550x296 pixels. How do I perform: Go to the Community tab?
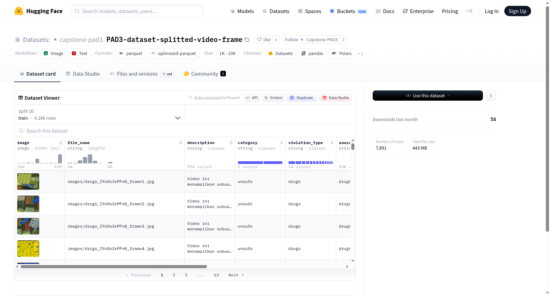tap(205, 74)
